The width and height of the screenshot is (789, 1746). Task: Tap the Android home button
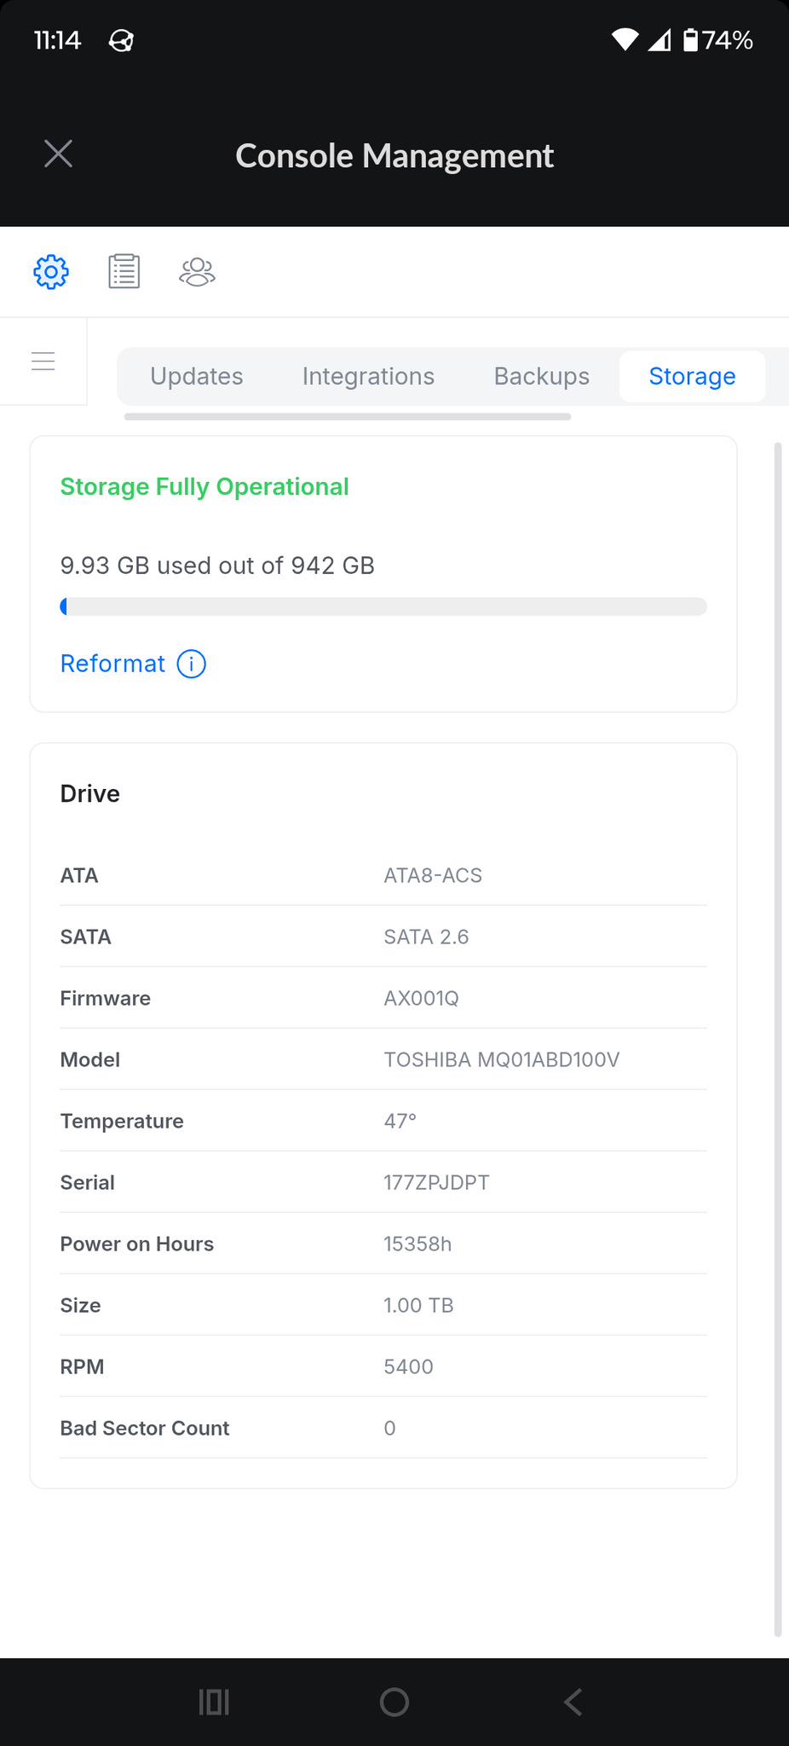394,1702
